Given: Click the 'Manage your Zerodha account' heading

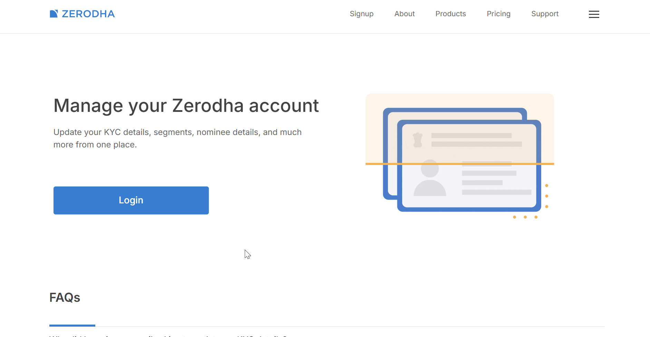Looking at the screenshot, I should point(186,106).
